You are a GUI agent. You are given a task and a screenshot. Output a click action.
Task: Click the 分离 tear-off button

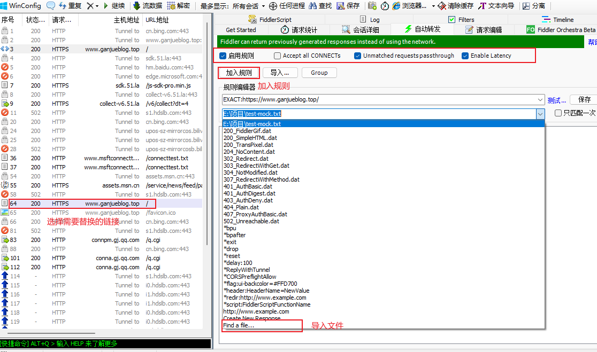(x=534, y=6)
